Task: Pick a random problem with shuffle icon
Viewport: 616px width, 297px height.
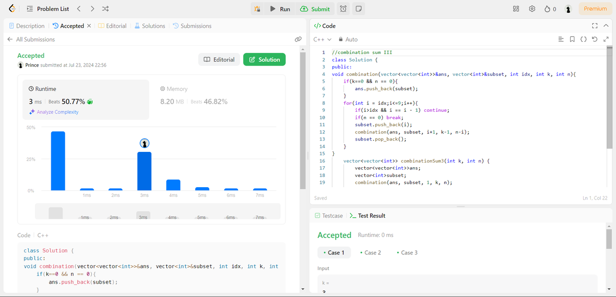Action: coord(105,9)
